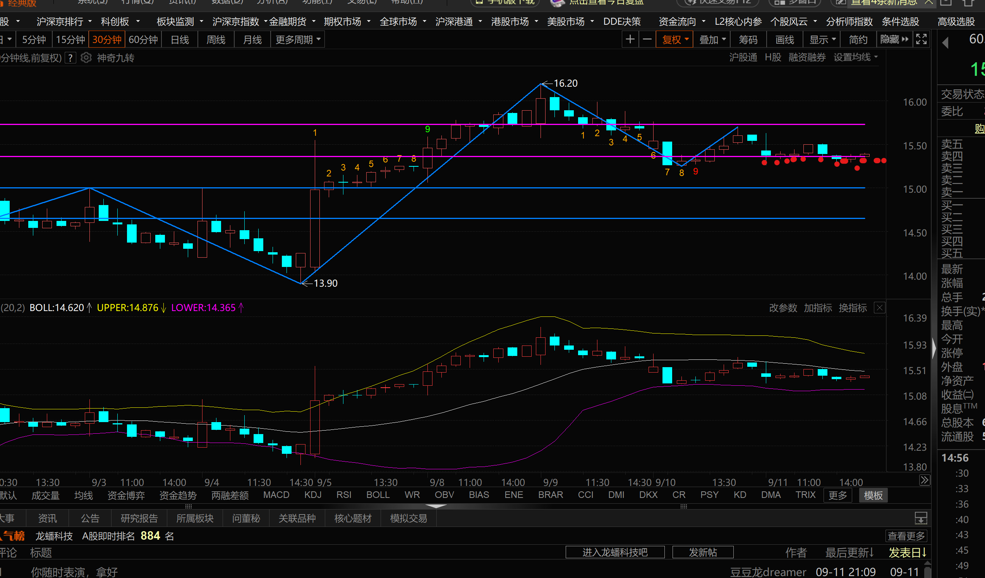Click the question mark help icon
This screenshot has height=578, width=985.
coord(70,58)
